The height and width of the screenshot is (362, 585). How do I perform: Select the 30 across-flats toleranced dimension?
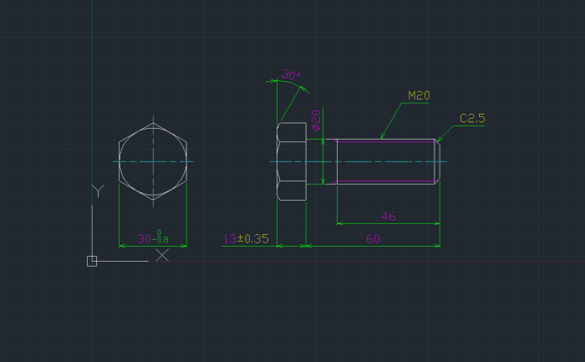(x=153, y=237)
